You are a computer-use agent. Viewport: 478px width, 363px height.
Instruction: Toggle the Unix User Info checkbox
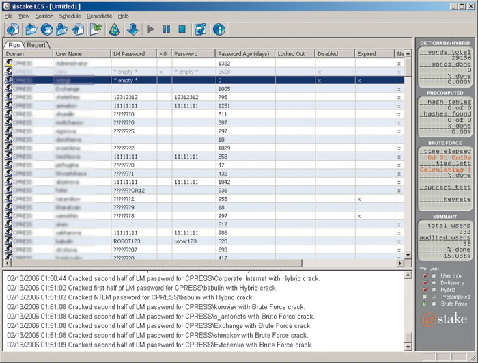pos(434,275)
